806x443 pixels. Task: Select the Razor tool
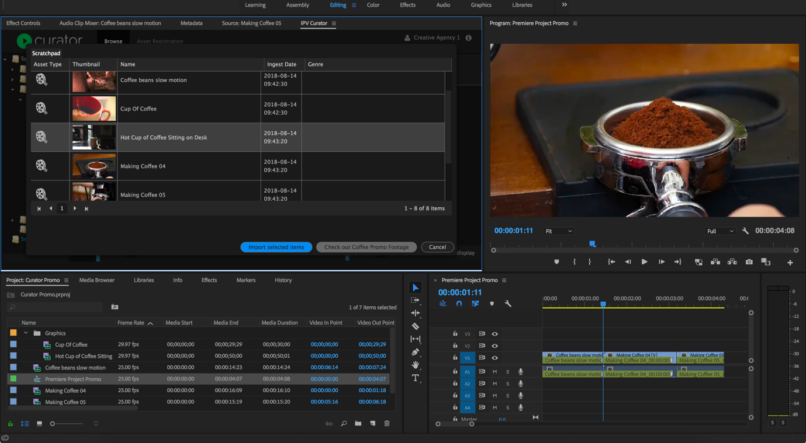point(415,326)
